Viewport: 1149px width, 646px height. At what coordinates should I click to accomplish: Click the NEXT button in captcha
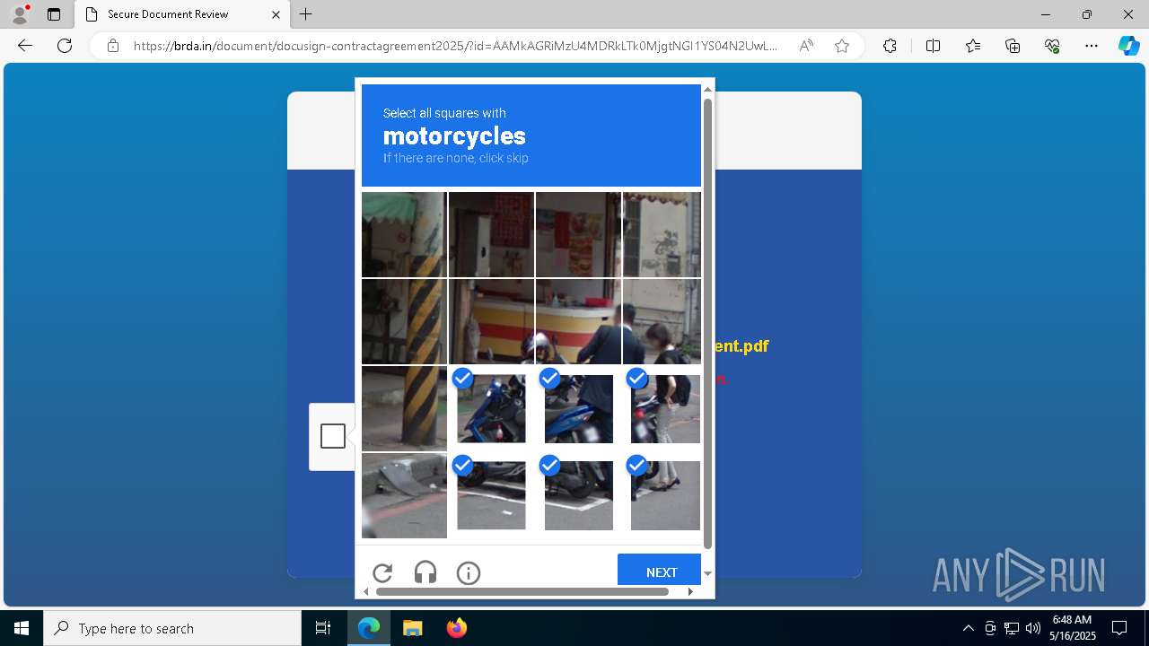click(x=659, y=572)
